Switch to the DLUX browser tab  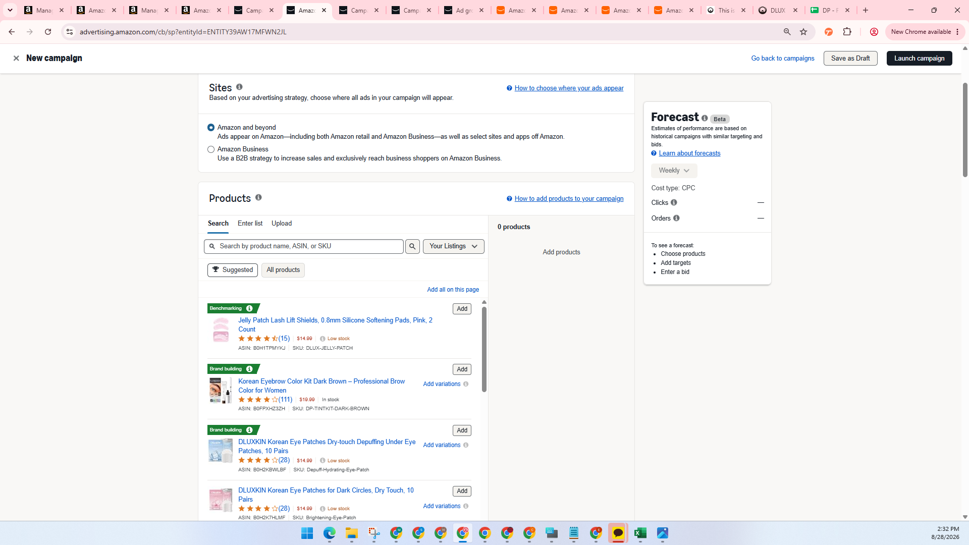point(778,10)
